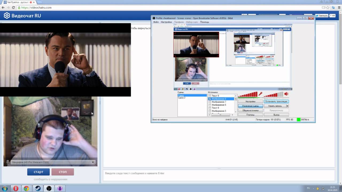The width and height of the screenshot is (342, 192).
Task: Click the Opera icon in the taskbar
Action: click(x=16, y=189)
